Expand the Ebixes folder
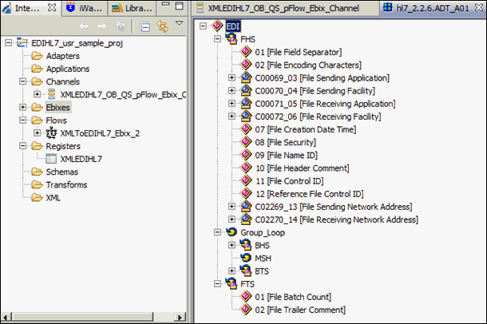 (22, 107)
